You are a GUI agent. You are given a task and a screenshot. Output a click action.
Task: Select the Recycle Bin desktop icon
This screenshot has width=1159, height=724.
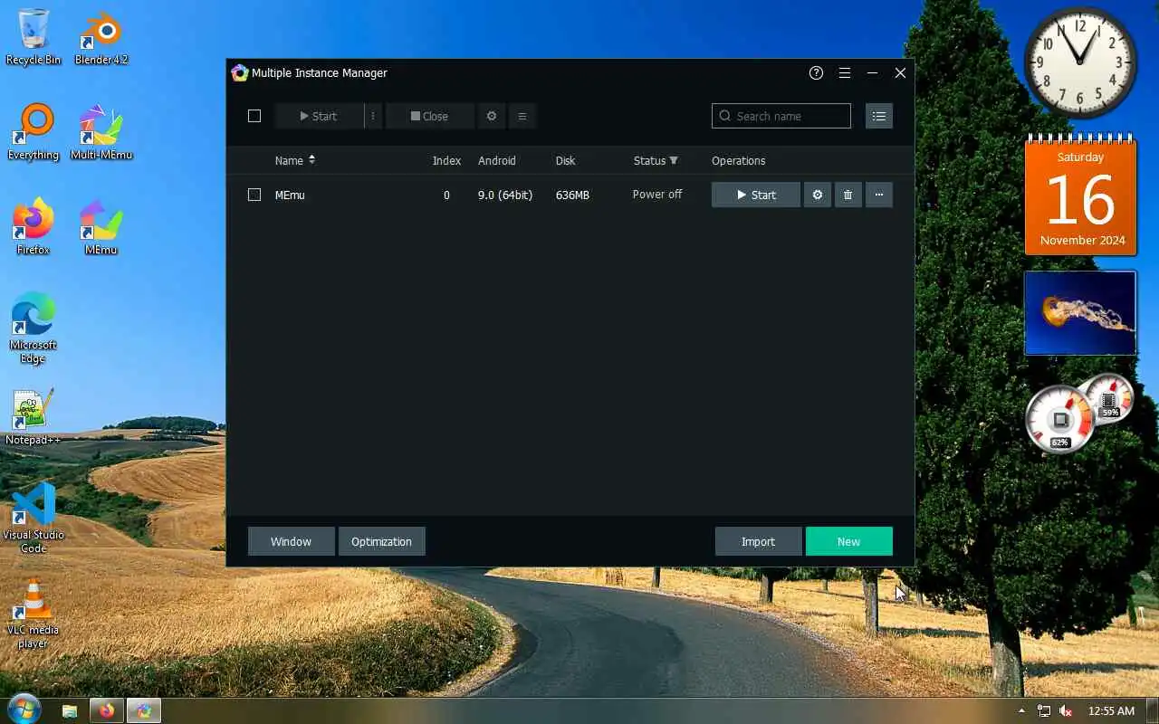[x=34, y=37]
